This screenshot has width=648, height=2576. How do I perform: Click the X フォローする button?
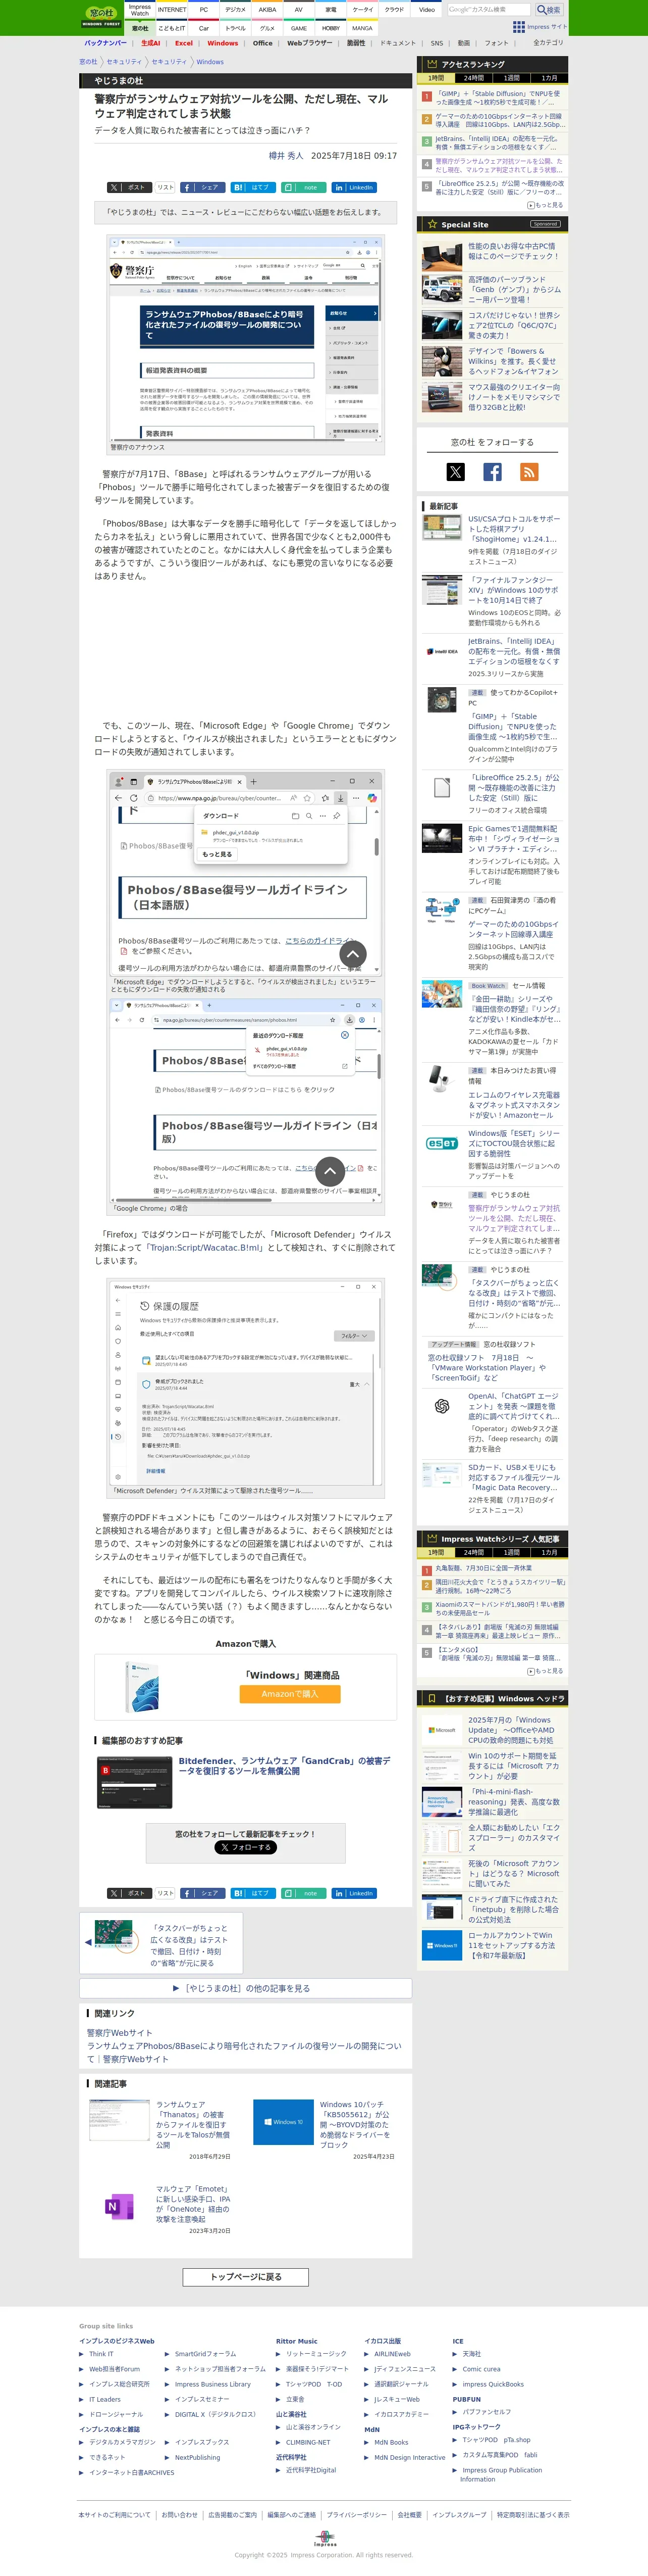(x=246, y=1847)
